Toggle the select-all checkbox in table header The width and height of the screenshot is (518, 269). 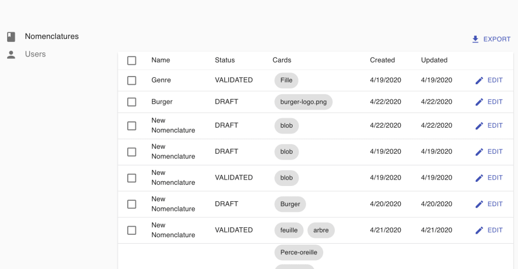[x=132, y=61]
